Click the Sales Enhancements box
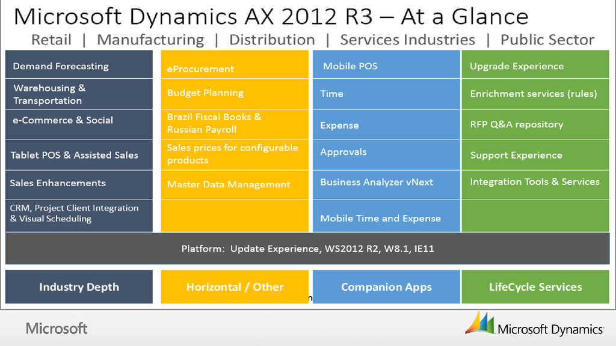616x346 pixels. [x=79, y=185]
